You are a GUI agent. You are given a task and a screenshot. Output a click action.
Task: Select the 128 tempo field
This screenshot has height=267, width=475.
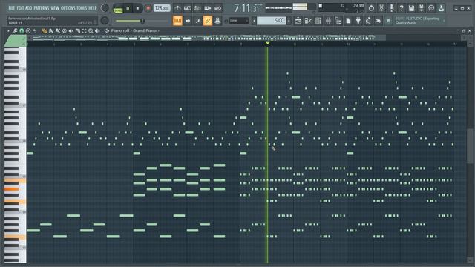point(162,8)
